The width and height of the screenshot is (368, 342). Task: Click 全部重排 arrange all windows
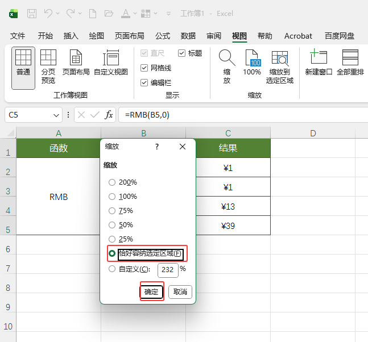(350, 62)
